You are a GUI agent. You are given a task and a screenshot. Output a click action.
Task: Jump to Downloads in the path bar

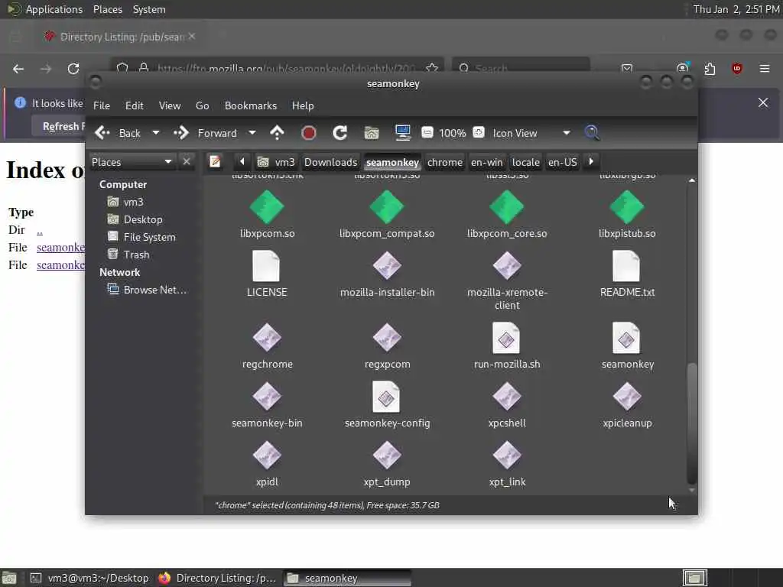point(330,162)
